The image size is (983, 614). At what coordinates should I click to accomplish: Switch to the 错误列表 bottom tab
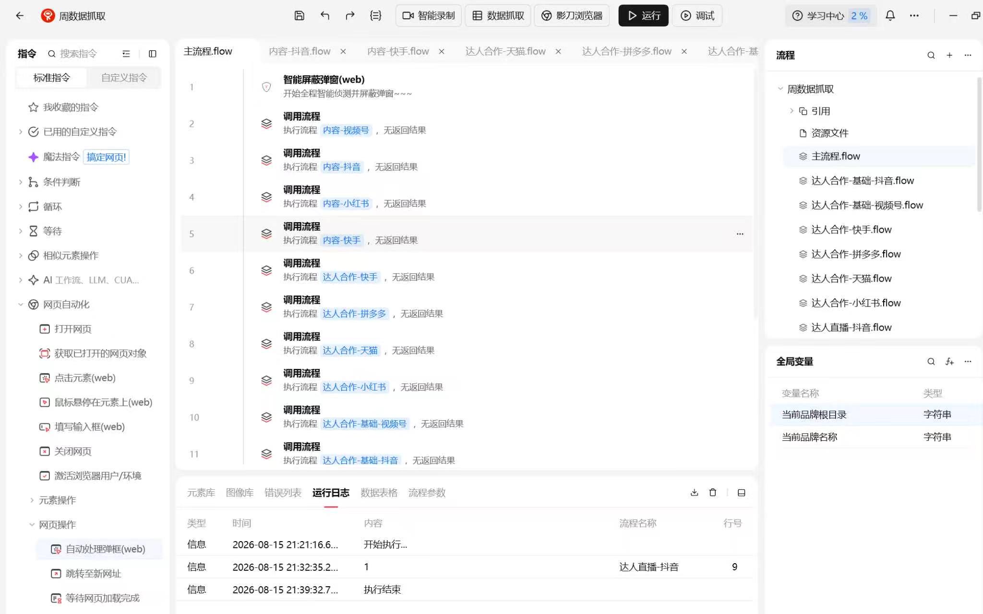point(283,493)
